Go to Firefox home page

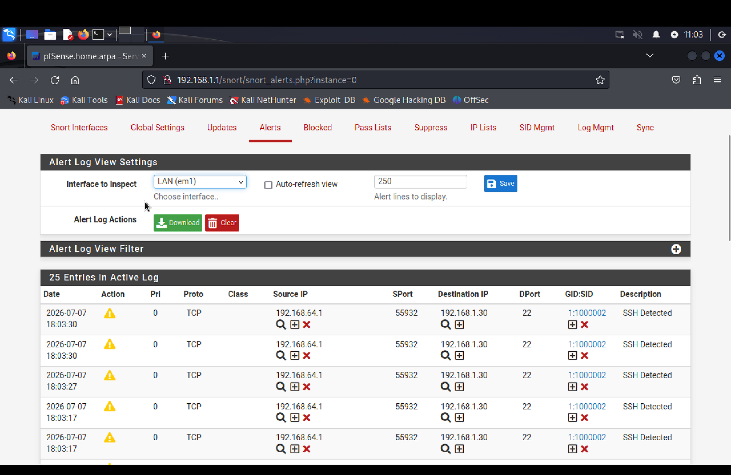(x=75, y=80)
